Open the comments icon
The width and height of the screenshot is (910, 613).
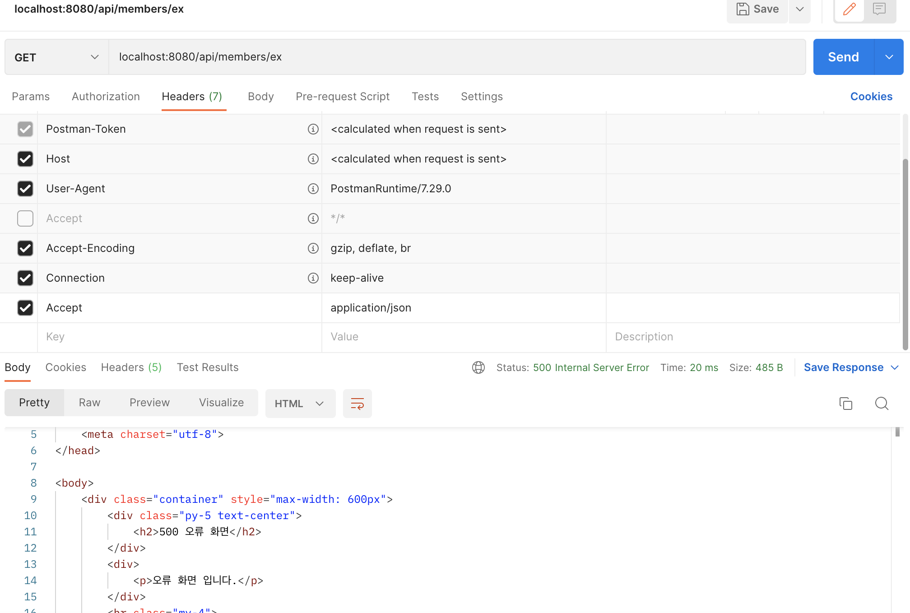pos(879,9)
